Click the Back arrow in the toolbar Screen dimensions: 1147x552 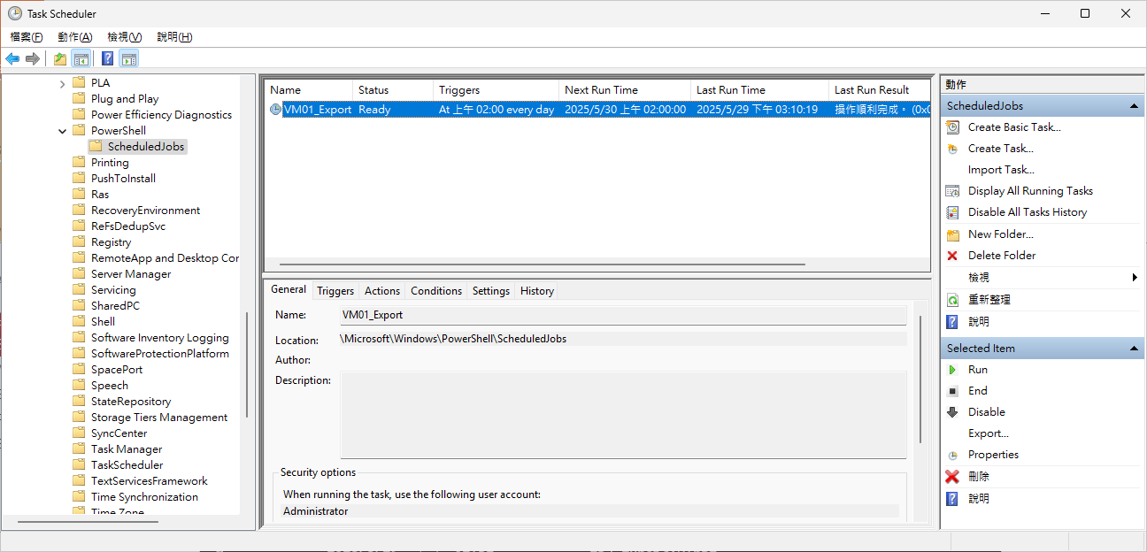(12, 59)
